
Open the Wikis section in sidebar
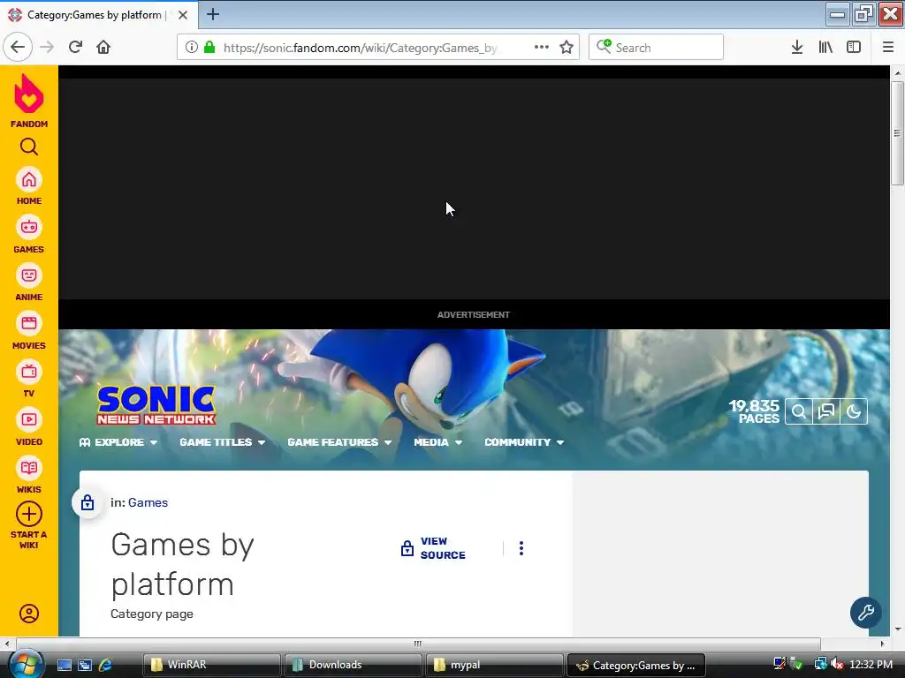(29, 475)
